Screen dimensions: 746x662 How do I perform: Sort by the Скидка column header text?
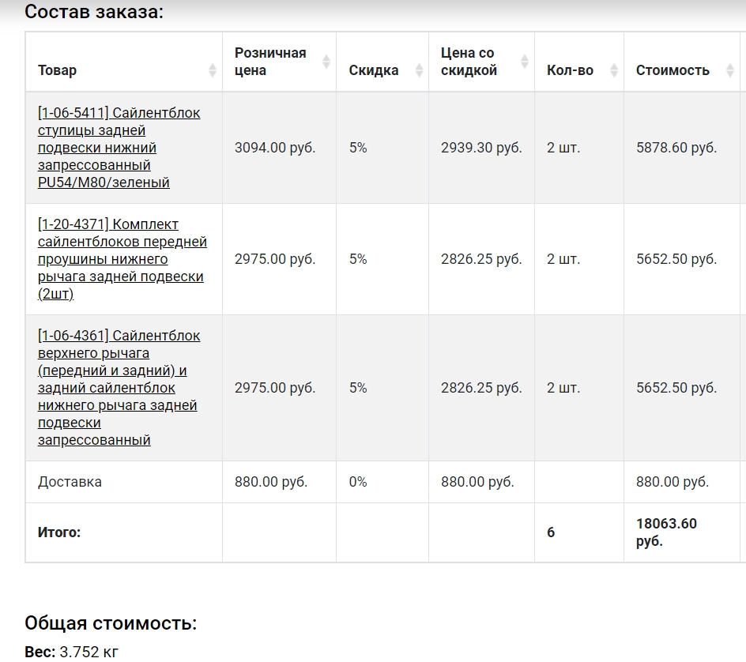coord(373,70)
